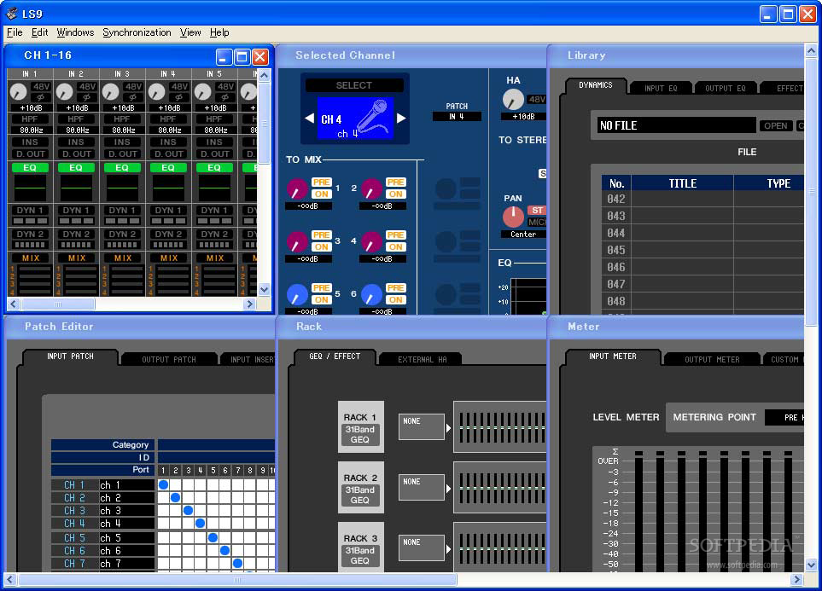Select next channel with right arrow
Image resolution: width=822 pixels, height=591 pixels.
[401, 119]
